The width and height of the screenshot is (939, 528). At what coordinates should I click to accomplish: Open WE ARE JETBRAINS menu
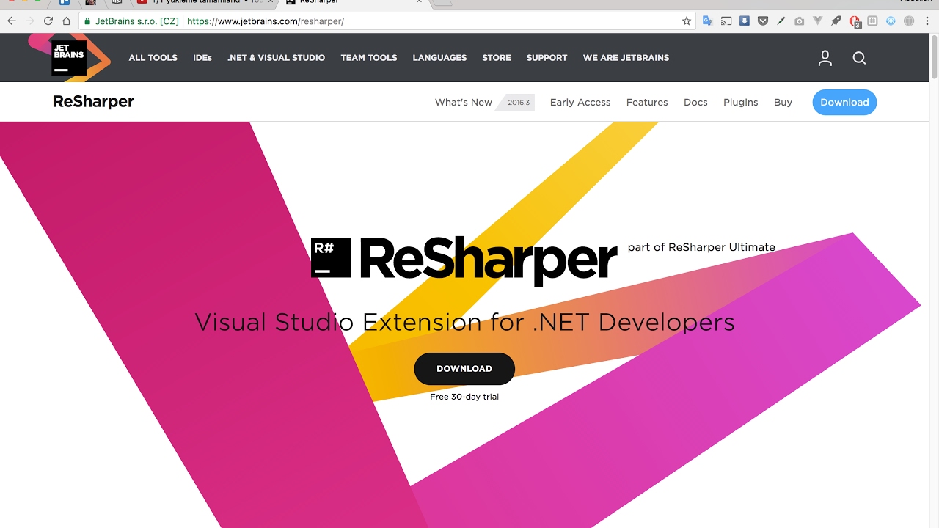click(626, 58)
